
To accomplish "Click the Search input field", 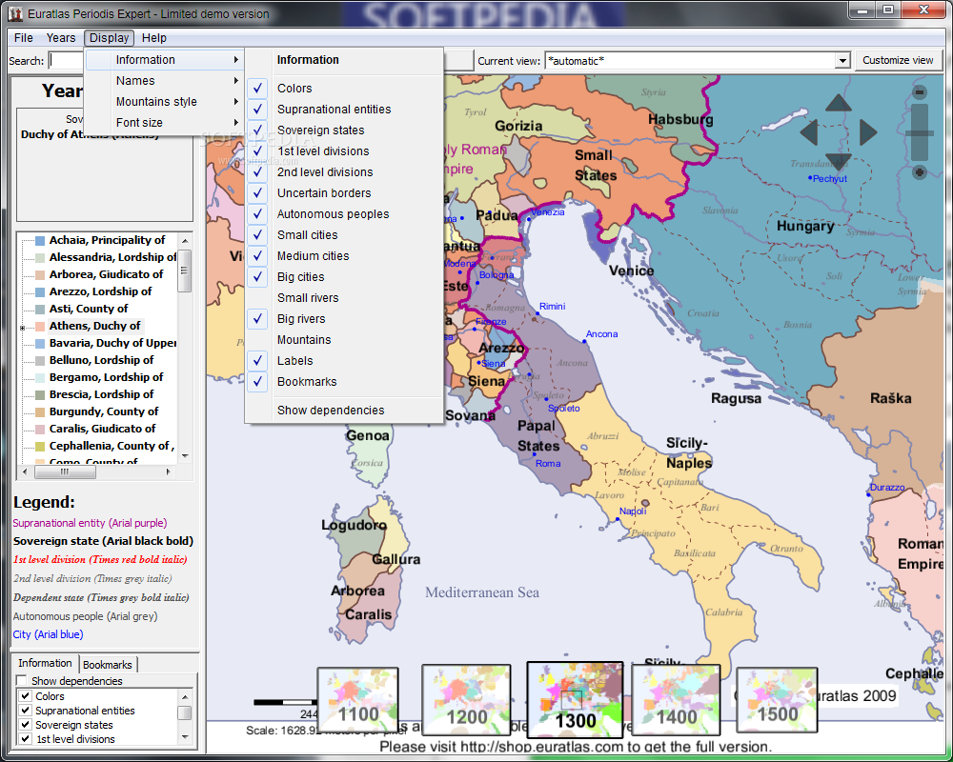I will pos(66,61).
